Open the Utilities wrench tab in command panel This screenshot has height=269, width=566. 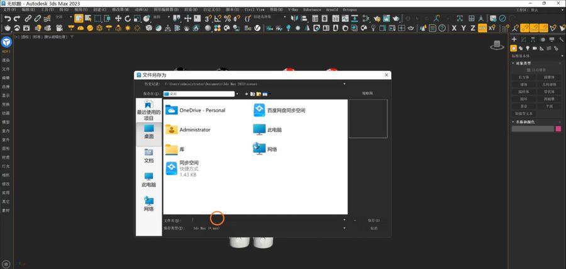click(561, 40)
